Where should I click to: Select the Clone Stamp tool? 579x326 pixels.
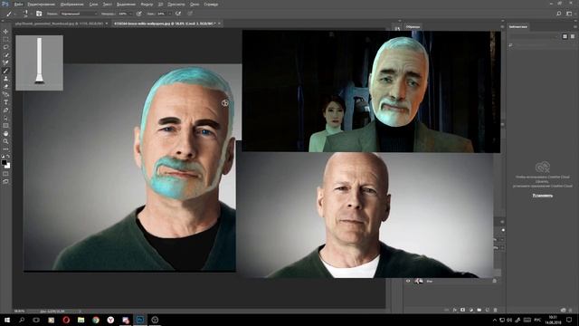pos(5,79)
